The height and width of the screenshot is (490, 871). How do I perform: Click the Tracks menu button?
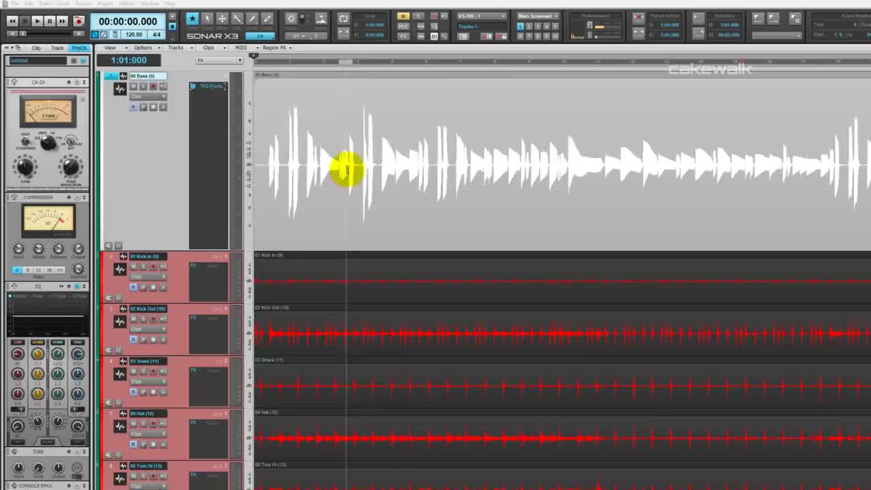(x=178, y=48)
